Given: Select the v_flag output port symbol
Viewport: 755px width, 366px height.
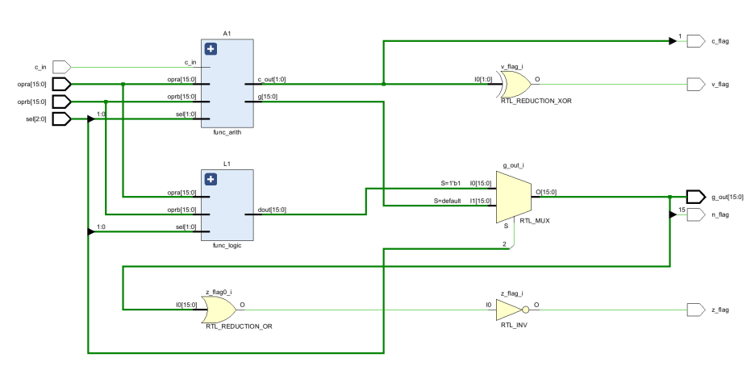Looking at the screenshot, I should 696,84.
